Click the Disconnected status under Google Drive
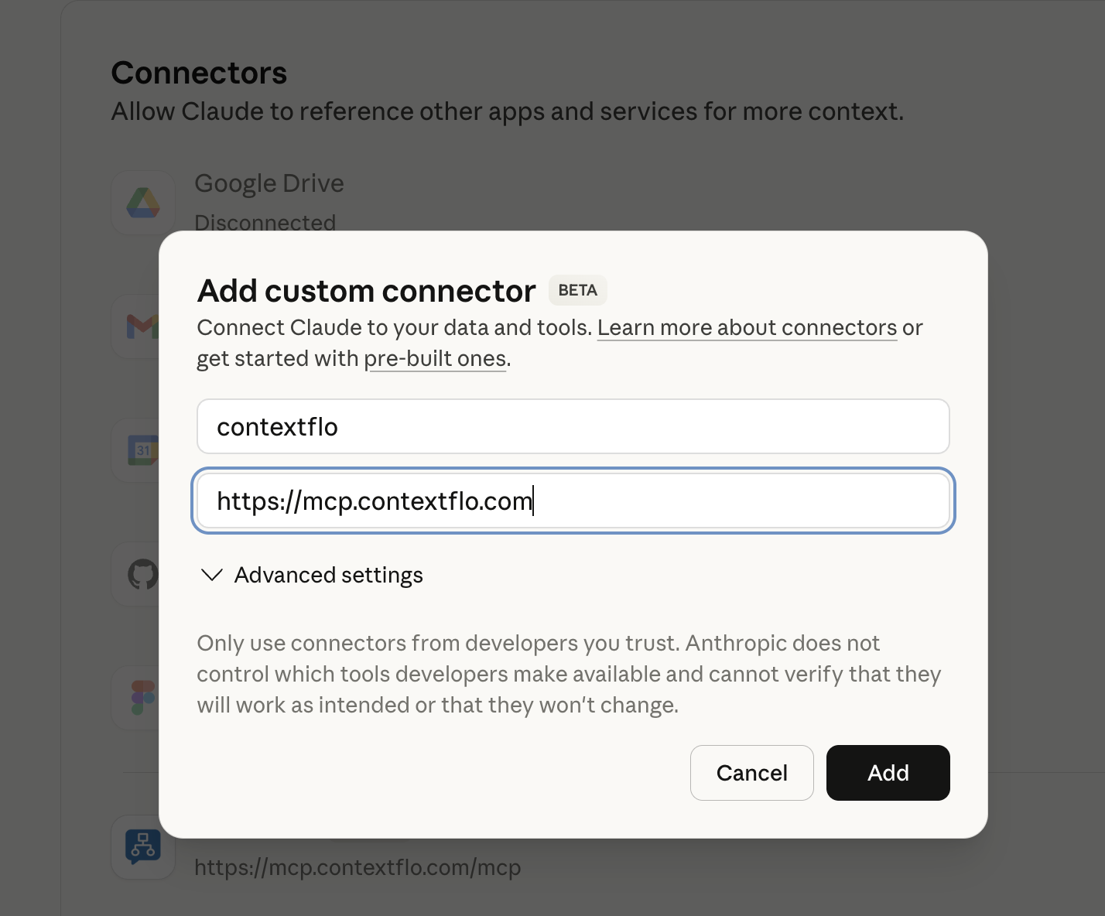The width and height of the screenshot is (1105, 916). 265,222
